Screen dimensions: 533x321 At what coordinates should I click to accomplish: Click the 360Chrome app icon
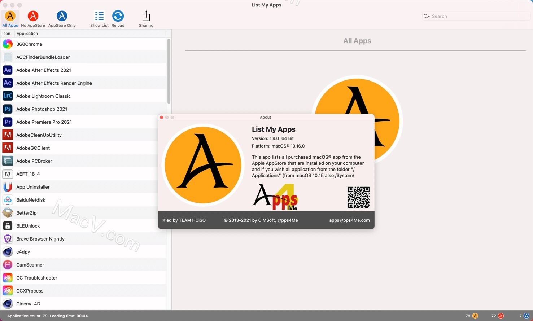[8, 44]
